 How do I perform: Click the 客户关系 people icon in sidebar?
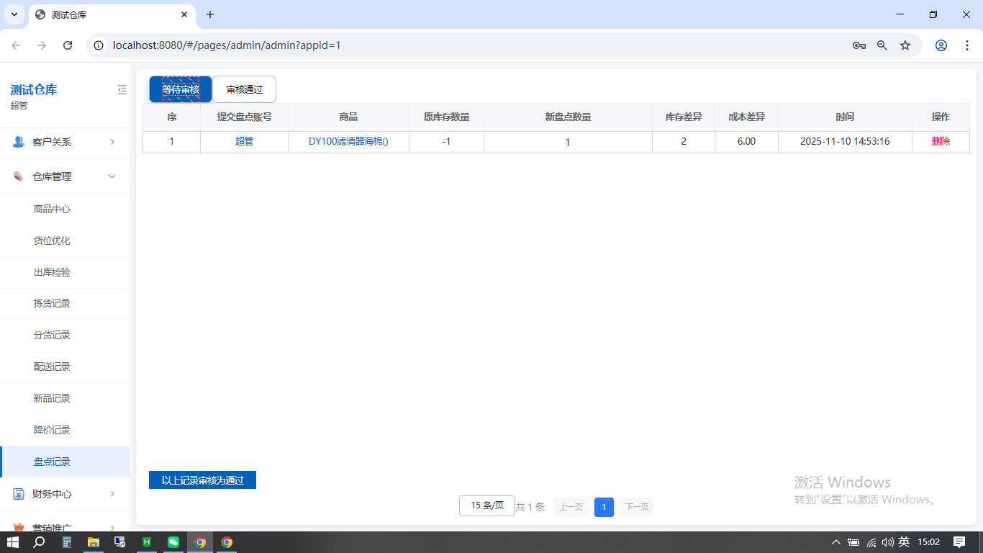(17, 142)
